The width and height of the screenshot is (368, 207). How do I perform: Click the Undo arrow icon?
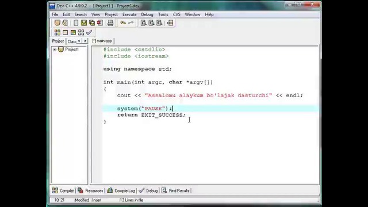coord(123,23)
